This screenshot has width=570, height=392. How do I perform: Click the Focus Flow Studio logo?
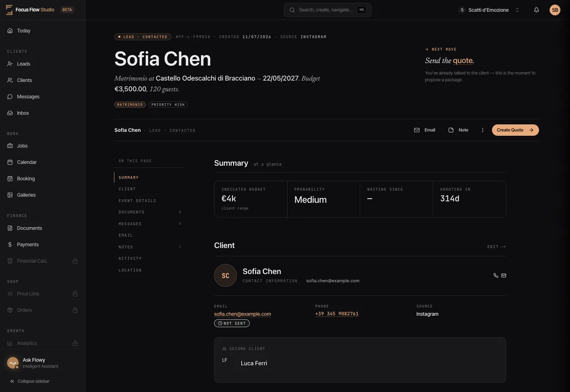pos(30,10)
